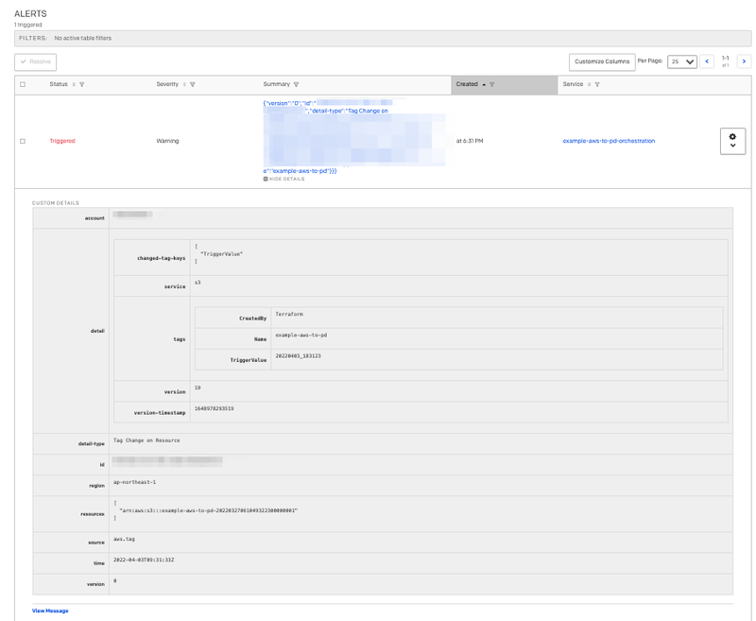The width and height of the screenshot is (756, 621).
Task: Go to the previous page arrow
Action: tap(707, 61)
